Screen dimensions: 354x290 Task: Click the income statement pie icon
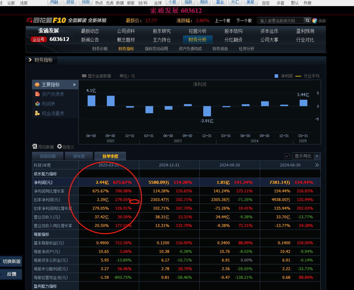(x=37, y=104)
